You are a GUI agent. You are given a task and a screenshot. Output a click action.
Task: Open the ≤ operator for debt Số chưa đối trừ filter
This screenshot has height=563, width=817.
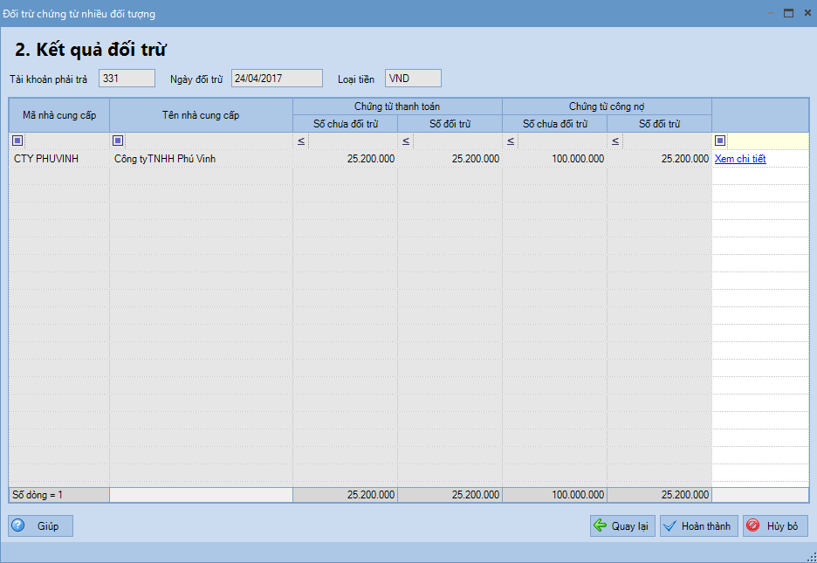511,141
